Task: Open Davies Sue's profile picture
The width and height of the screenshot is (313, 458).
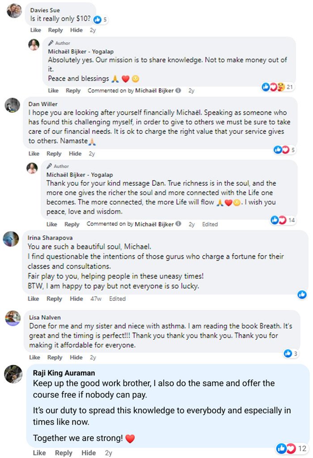Action: click(x=14, y=10)
